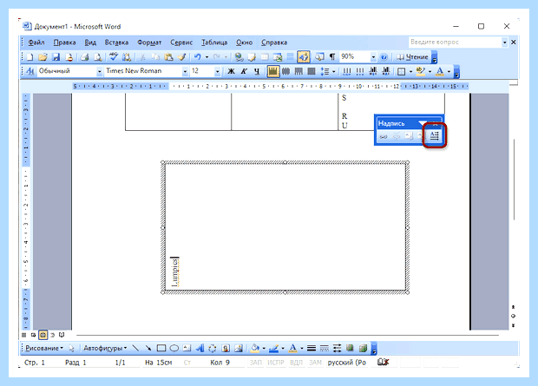538x386 pixels.
Task: Open the Times New Roman font dropdown
Action: [185, 71]
